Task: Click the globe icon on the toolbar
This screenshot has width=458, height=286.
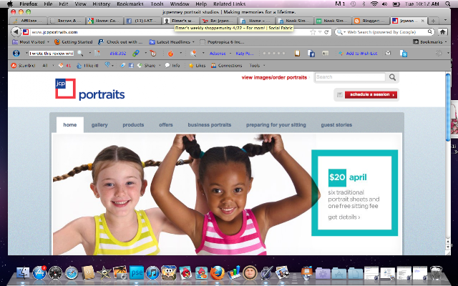Action: coord(16,53)
